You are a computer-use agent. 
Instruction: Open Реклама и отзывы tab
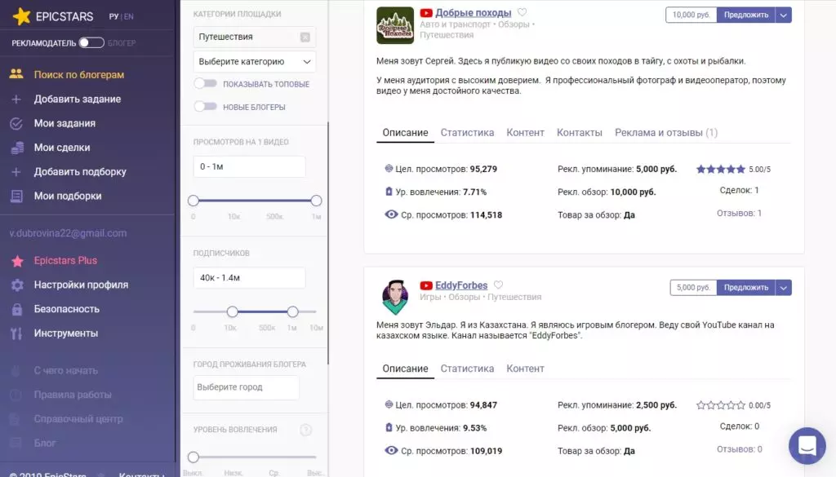(x=666, y=133)
